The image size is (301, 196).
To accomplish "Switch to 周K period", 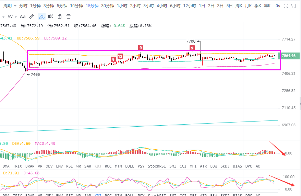I will pyautogui.click(x=239, y=6).
